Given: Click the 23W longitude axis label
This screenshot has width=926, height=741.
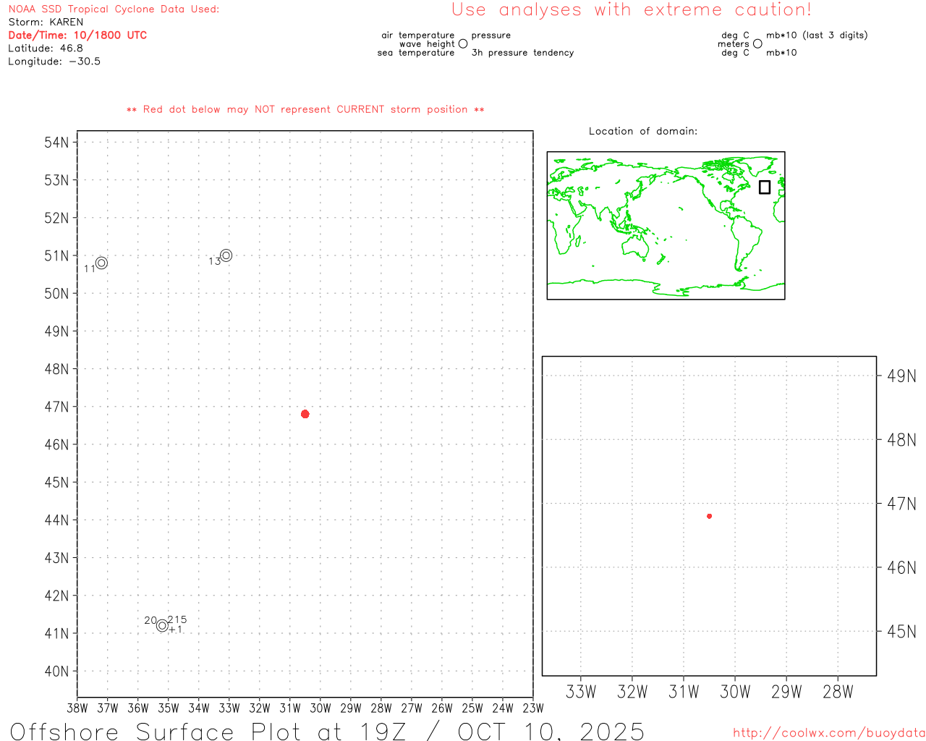Looking at the screenshot, I should pyautogui.click(x=533, y=708).
